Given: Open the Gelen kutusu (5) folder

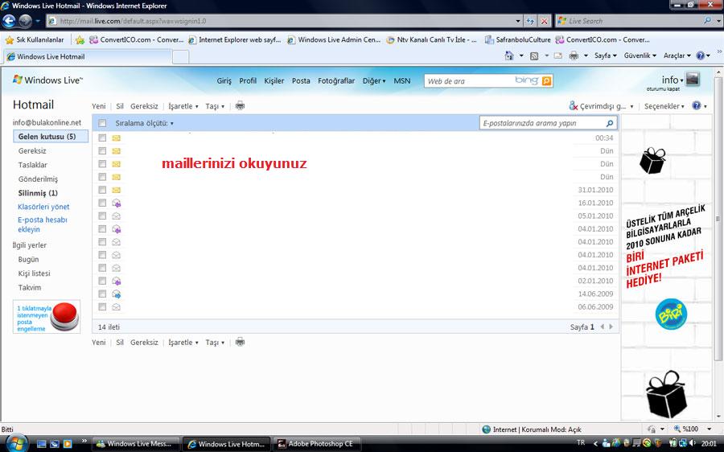Looking at the screenshot, I should coord(51,137).
